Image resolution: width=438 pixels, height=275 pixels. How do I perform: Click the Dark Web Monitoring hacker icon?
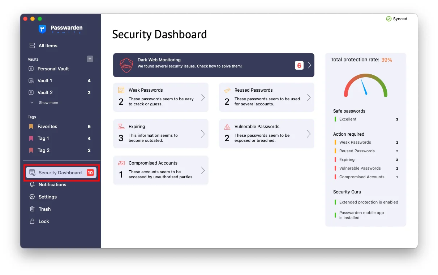(x=126, y=65)
